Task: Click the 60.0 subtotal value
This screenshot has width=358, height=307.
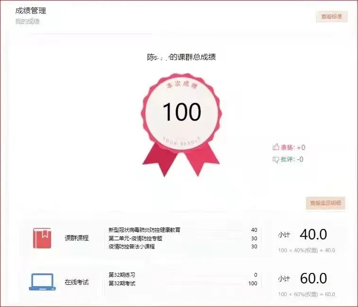Action: coord(313,278)
